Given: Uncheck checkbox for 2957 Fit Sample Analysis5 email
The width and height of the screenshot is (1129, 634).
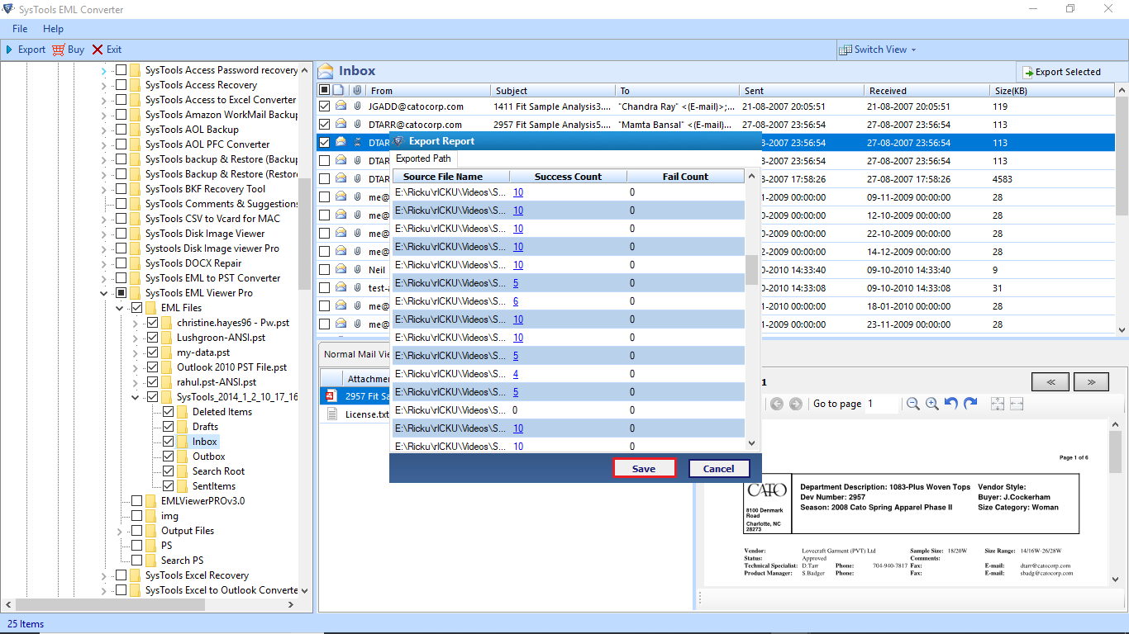Looking at the screenshot, I should point(324,125).
